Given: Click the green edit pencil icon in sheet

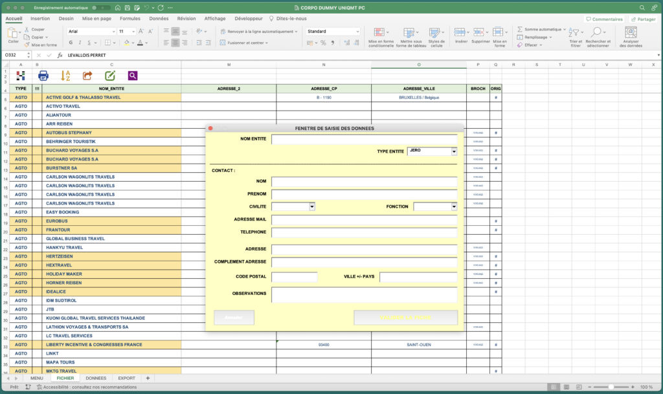Looking at the screenshot, I should point(110,76).
